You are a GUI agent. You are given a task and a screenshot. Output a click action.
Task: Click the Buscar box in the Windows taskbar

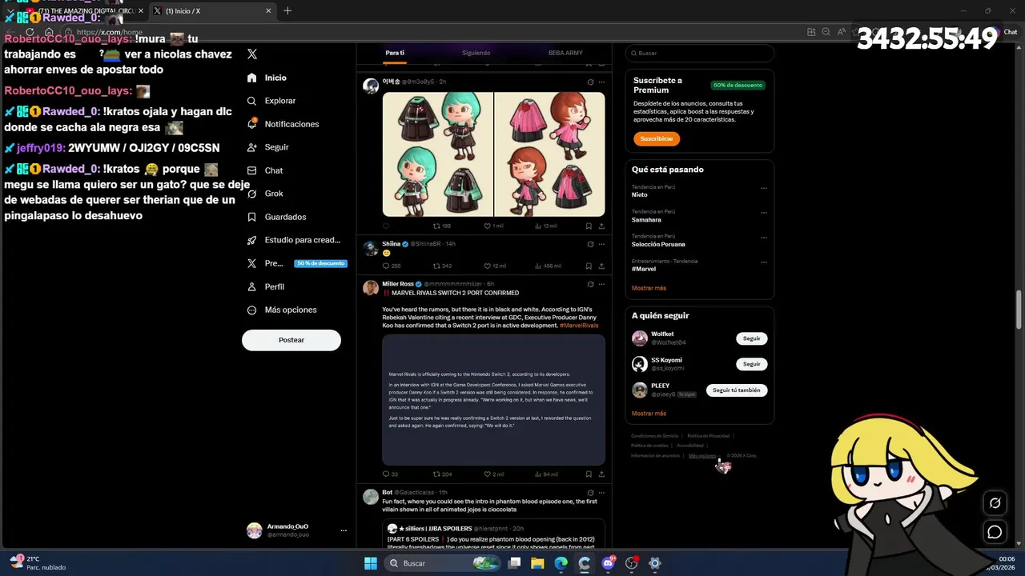(x=442, y=563)
